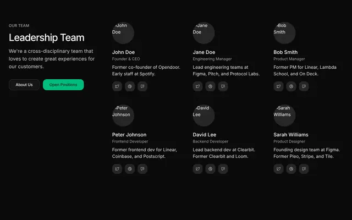352x220 pixels.
Task: Click Peter Johnson's message chat icon
Action: coord(142,169)
